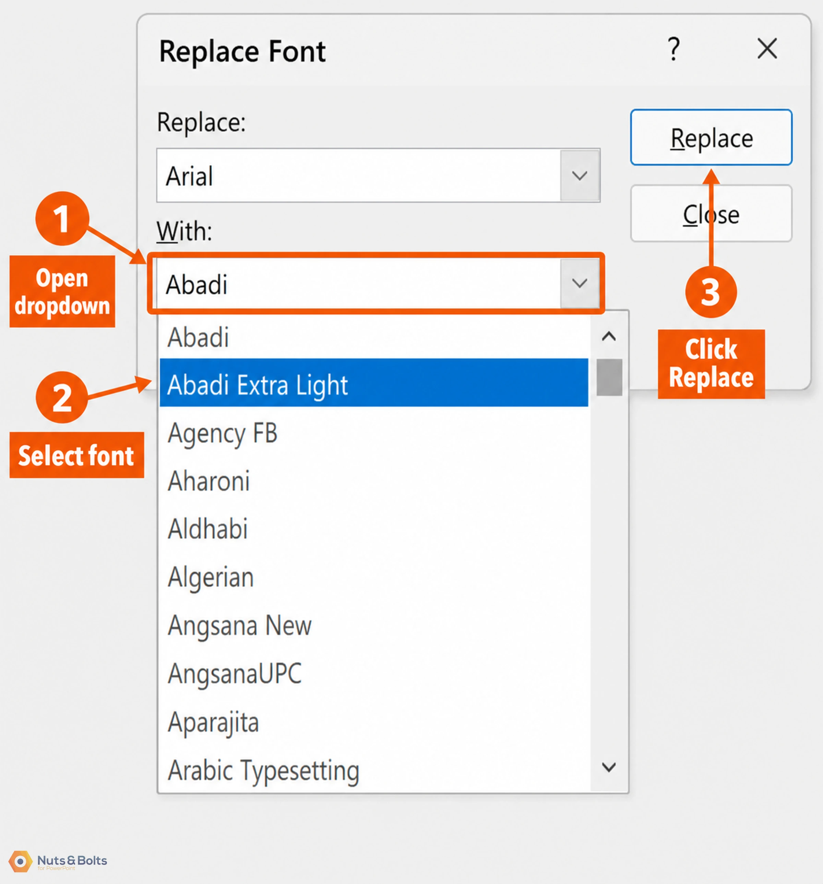Select AngsanaUPC in the font list
The height and width of the screenshot is (884, 823).
(x=374, y=673)
